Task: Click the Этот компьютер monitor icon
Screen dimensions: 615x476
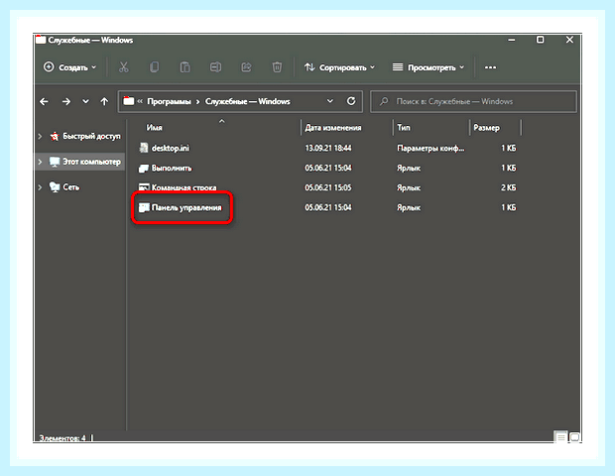Action: click(x=55, y=162)
